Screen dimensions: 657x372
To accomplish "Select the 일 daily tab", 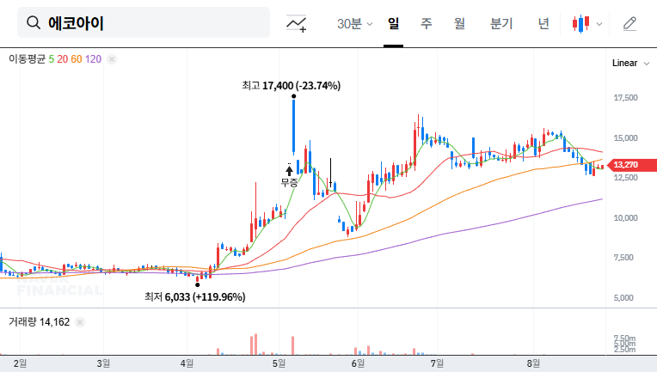I will [x=394, y=23].
